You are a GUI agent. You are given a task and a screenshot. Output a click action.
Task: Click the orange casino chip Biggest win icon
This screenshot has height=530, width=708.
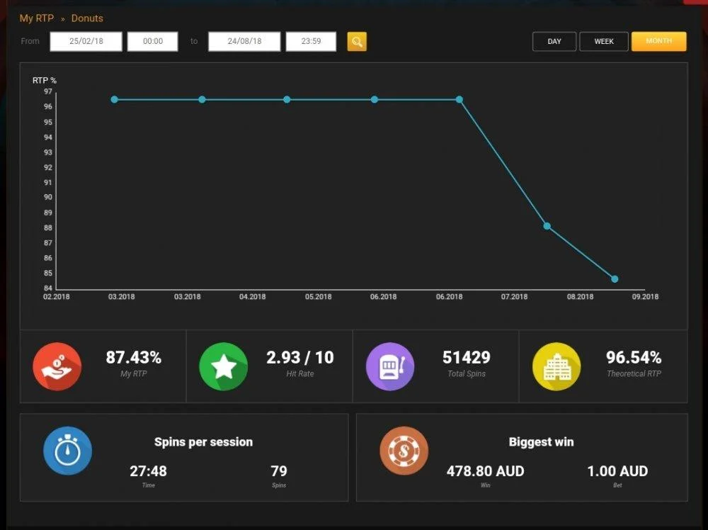tap(404, 451)
